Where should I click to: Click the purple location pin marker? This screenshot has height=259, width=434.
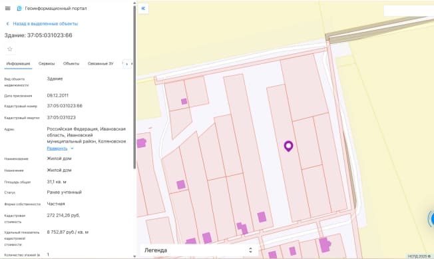tap(288, 146)
